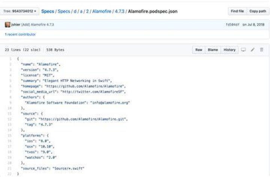
Task: Open the Blame view
Action: click(x=213, y=50)
